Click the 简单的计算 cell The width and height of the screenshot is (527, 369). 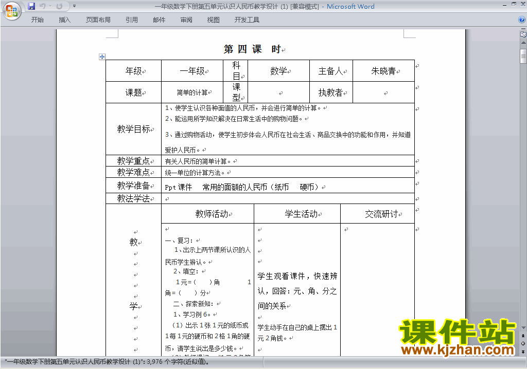(192, 93)
